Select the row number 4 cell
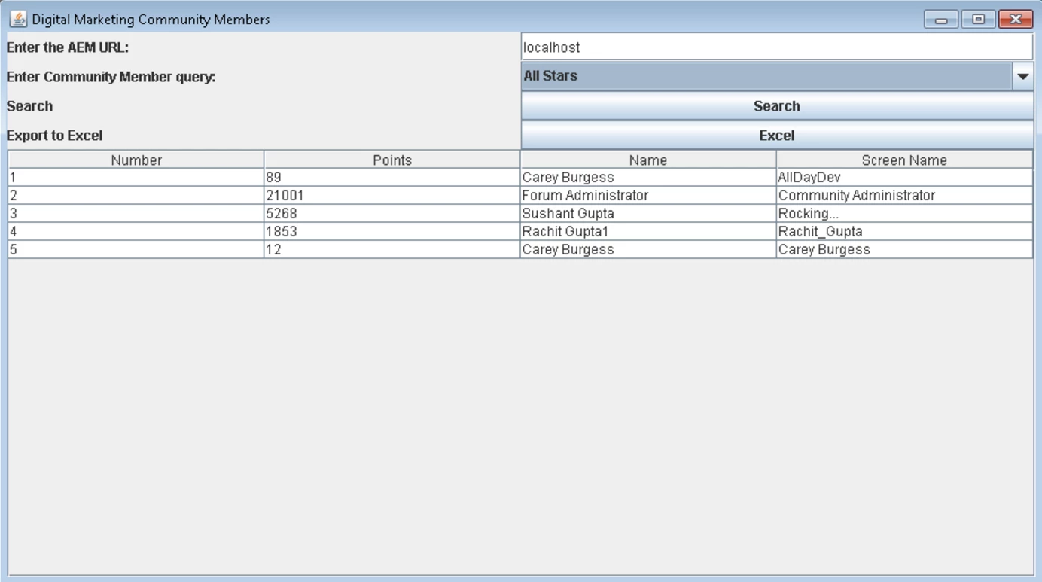This screenshot has height=582, width=1042. [136, 232]
